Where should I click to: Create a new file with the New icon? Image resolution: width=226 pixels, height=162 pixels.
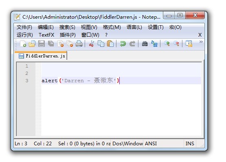pos(23,44)
